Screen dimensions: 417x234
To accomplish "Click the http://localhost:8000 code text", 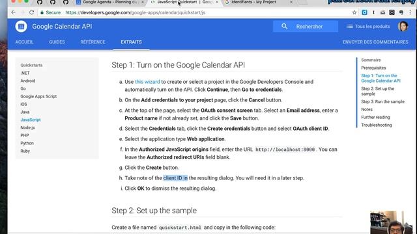I will [285, 149].
